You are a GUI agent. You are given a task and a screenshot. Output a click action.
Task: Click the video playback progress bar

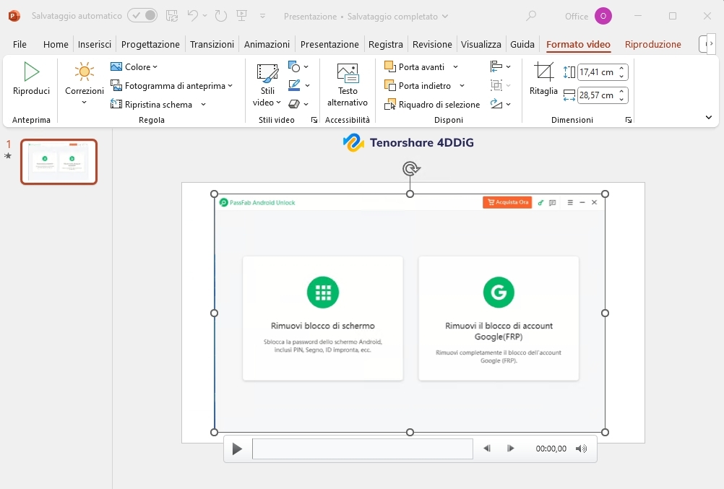pos(362,449)
